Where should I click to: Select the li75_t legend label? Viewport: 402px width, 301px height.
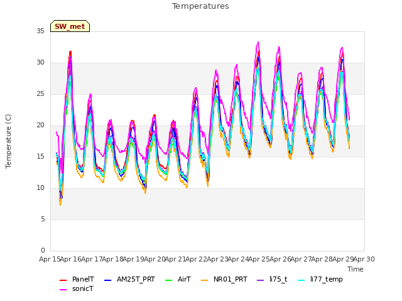278,279
